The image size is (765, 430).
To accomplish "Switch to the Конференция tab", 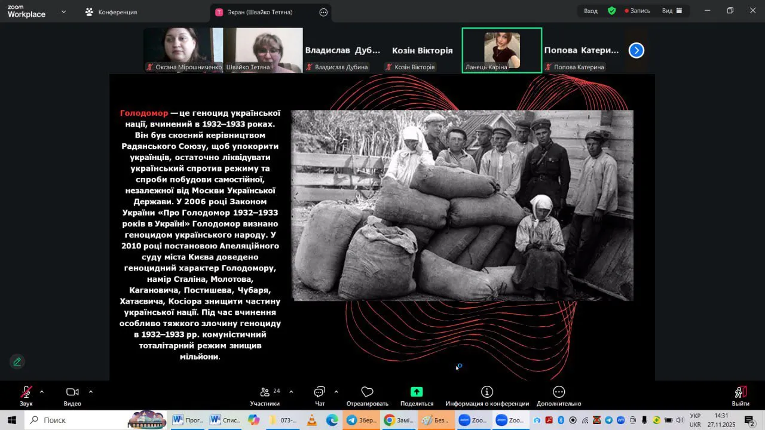I will [x=111, y=12].
